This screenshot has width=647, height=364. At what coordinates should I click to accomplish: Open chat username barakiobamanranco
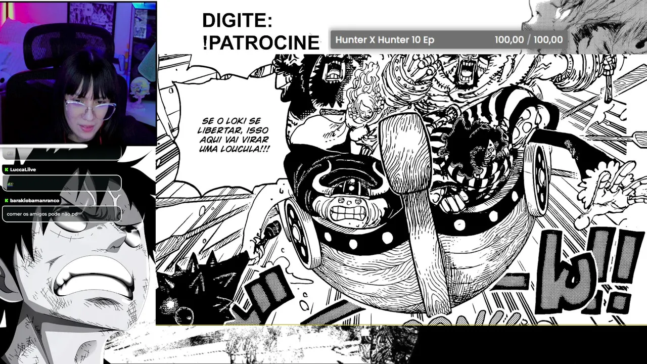coord(34,201)
